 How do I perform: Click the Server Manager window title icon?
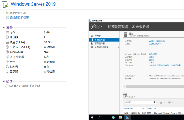tap(90, 20)
